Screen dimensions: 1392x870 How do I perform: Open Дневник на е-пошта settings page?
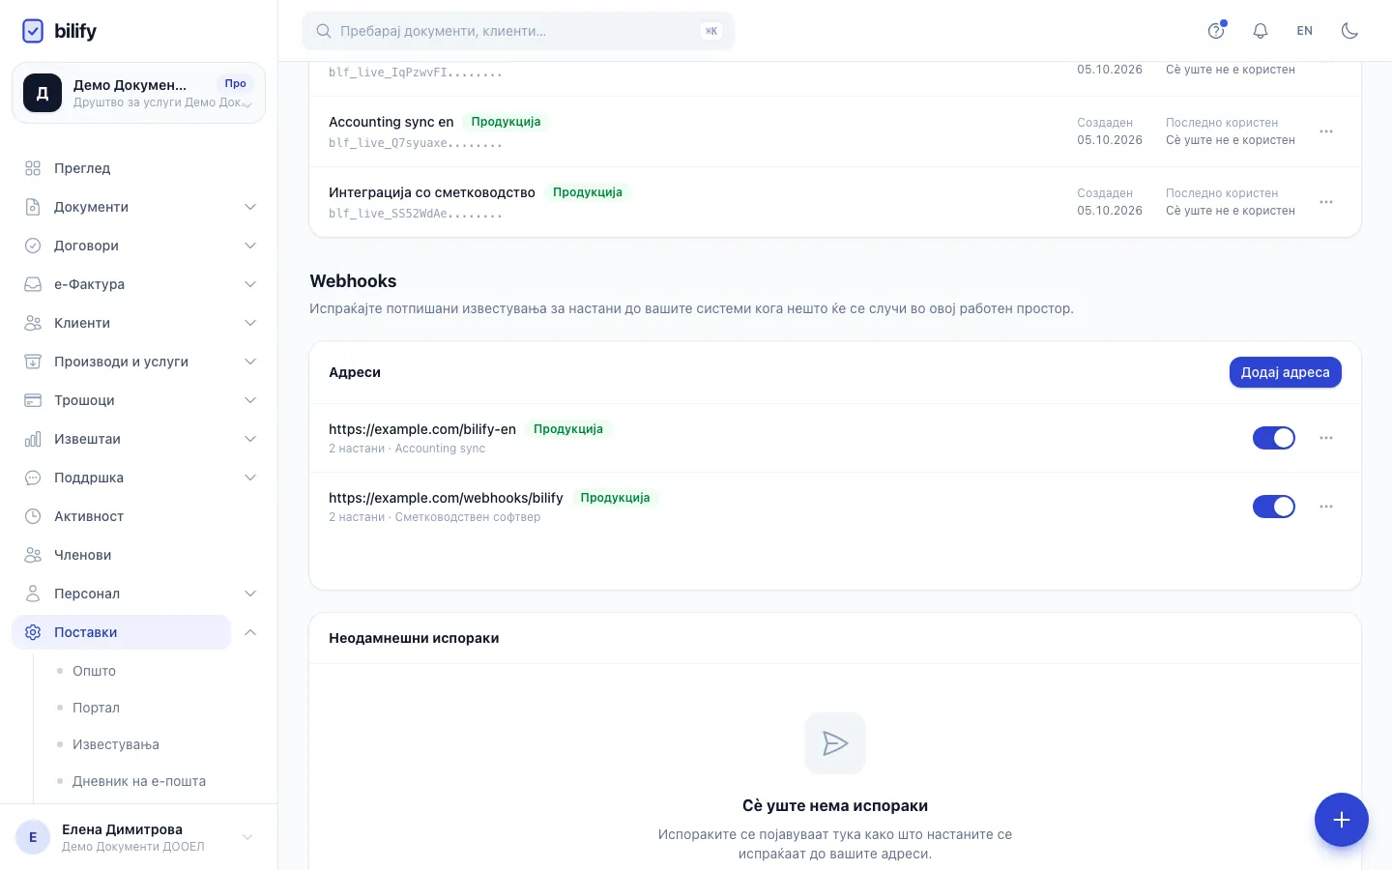coord(139,781)
